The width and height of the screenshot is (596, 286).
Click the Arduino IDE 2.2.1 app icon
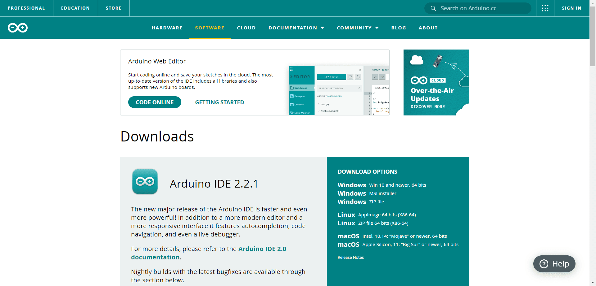145,181
